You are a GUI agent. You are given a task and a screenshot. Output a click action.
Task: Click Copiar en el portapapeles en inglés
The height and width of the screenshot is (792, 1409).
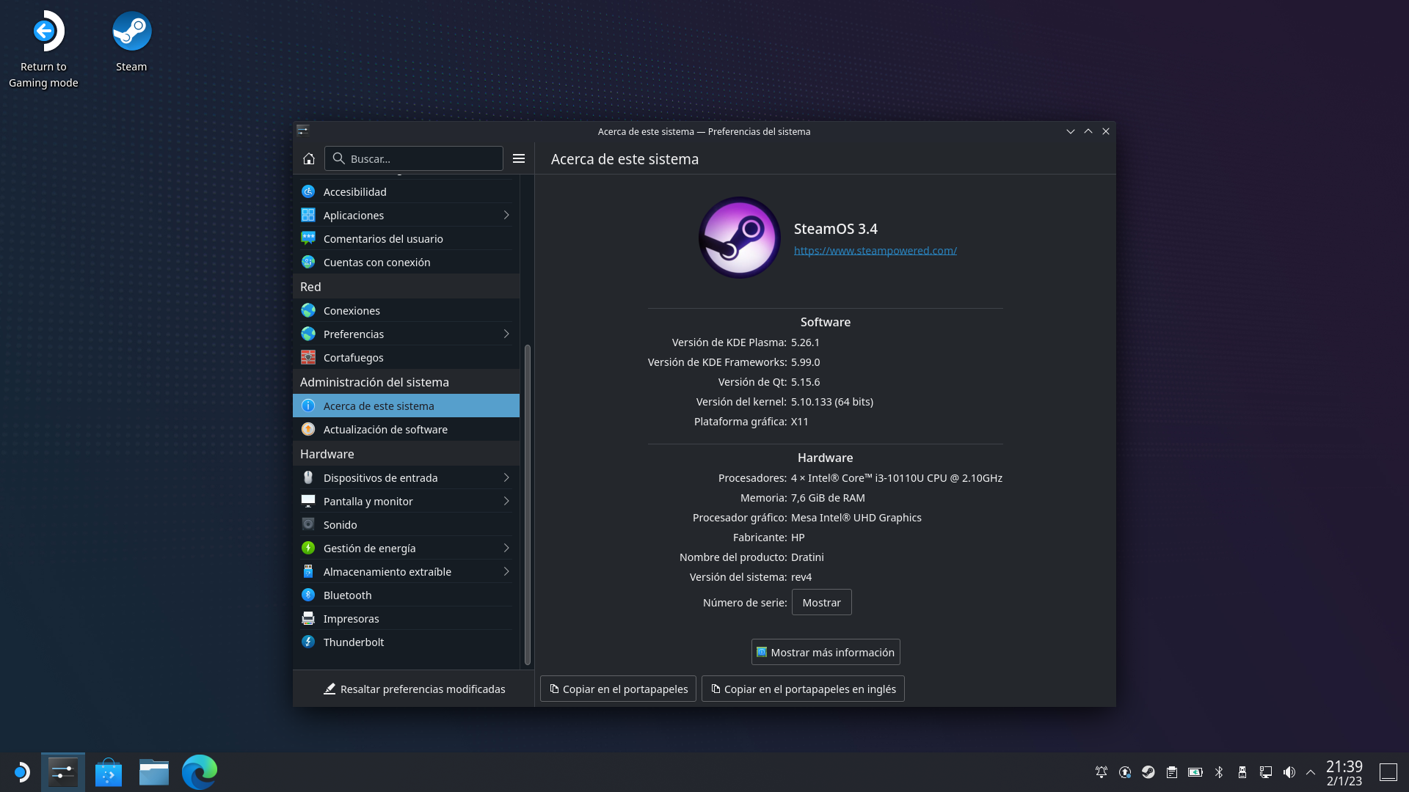click(802, 689)
